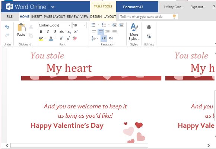Open highlight color dropdown arrow

45,38
